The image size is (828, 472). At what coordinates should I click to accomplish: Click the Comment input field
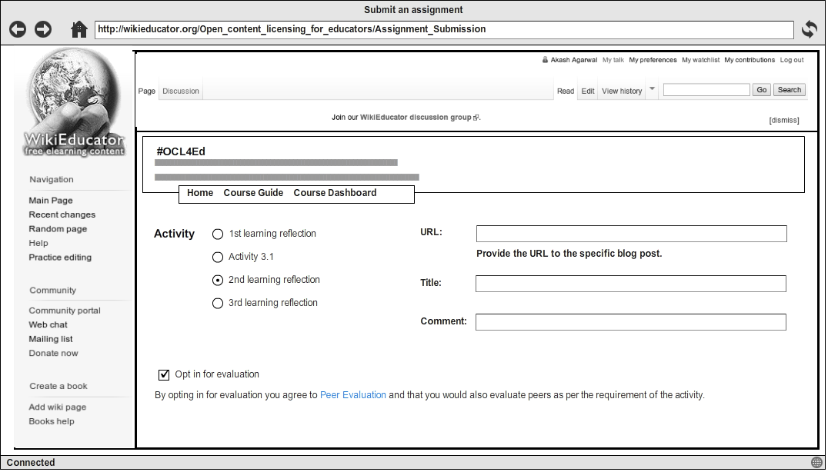point(631,322)
